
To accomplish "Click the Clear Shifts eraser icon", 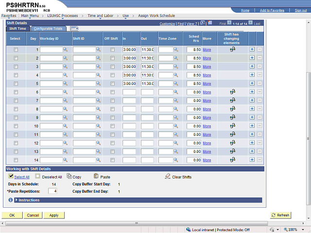I will click(168, 177).
